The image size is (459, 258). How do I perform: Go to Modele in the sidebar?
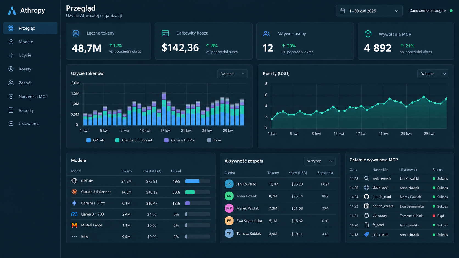[30, 42]
